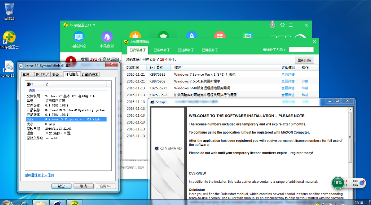Open the 360 main menu icon
This screenshot has height=205, width=371.
point(290,25)
